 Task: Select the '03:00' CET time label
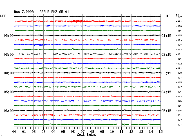coord(9,55)
